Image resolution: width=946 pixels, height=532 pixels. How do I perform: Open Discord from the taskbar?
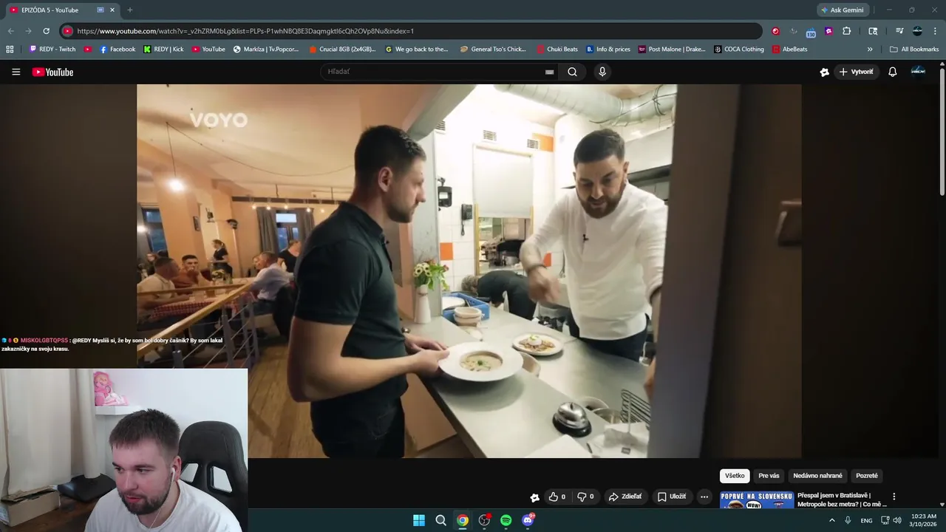[528, 520]
